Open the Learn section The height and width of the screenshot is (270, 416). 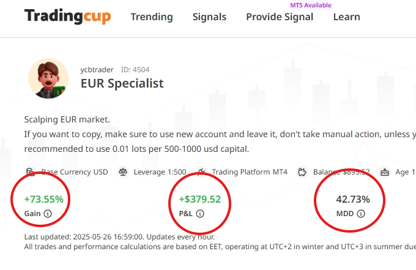coord(346,17)
